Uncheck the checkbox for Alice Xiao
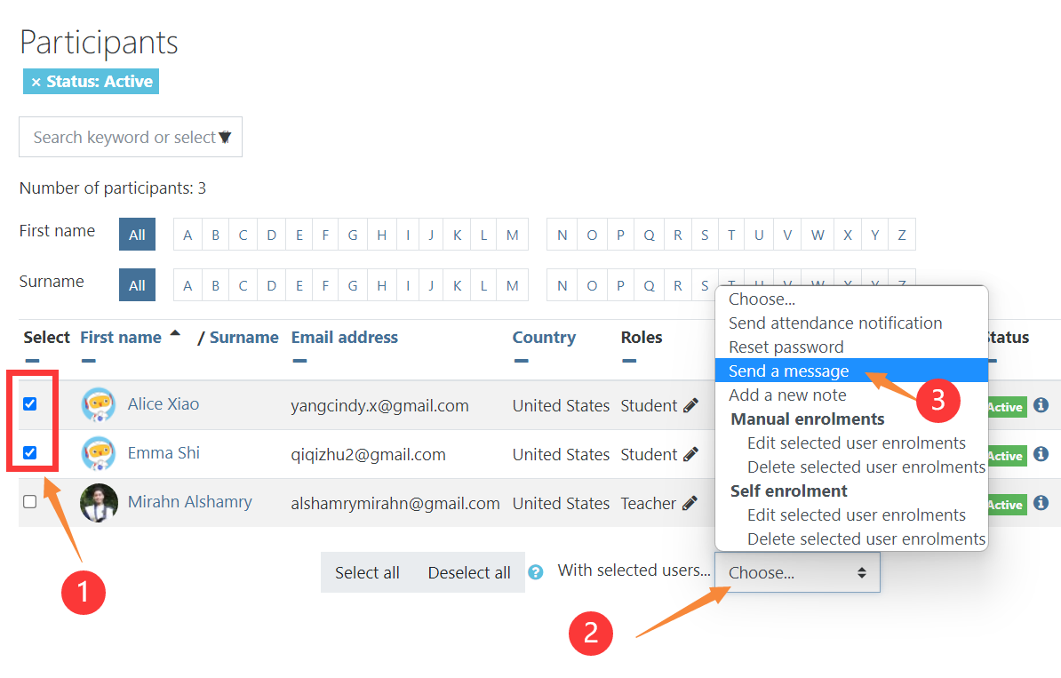1061x678 pixels. (x=30, y=404)
